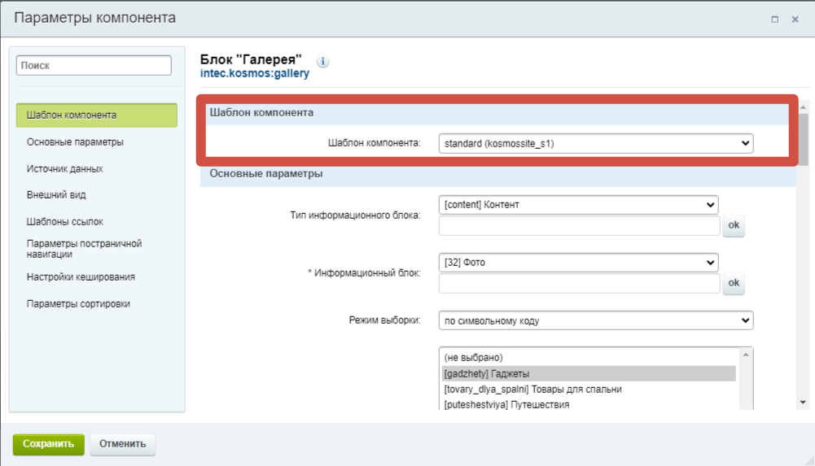This screenshot has height=466, width=815.
Task: Click the info icon beside Блок "Галерея"
Action: pos(322,61)
